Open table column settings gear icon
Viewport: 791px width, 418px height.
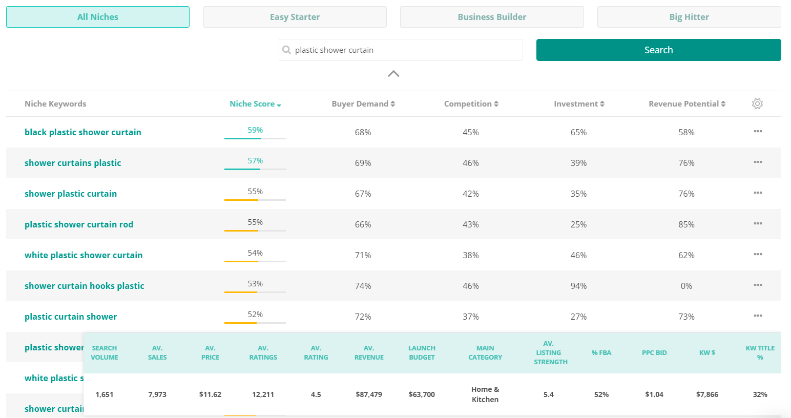pyautogui.click(x=757, y=103)
